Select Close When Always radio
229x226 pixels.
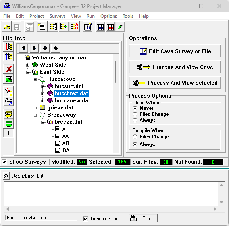point(135,120)
